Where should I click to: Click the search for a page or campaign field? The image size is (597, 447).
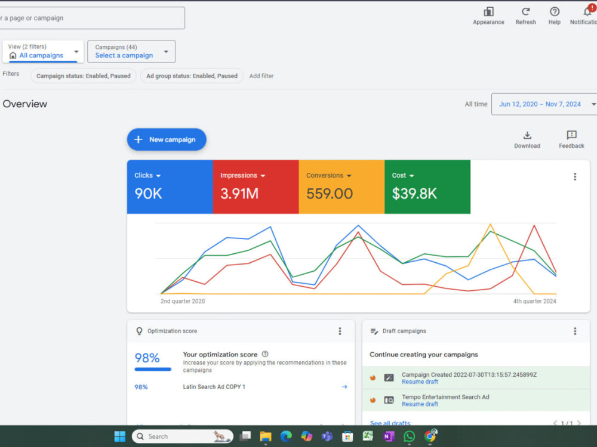pyautogui.click(x=91, y=18)
